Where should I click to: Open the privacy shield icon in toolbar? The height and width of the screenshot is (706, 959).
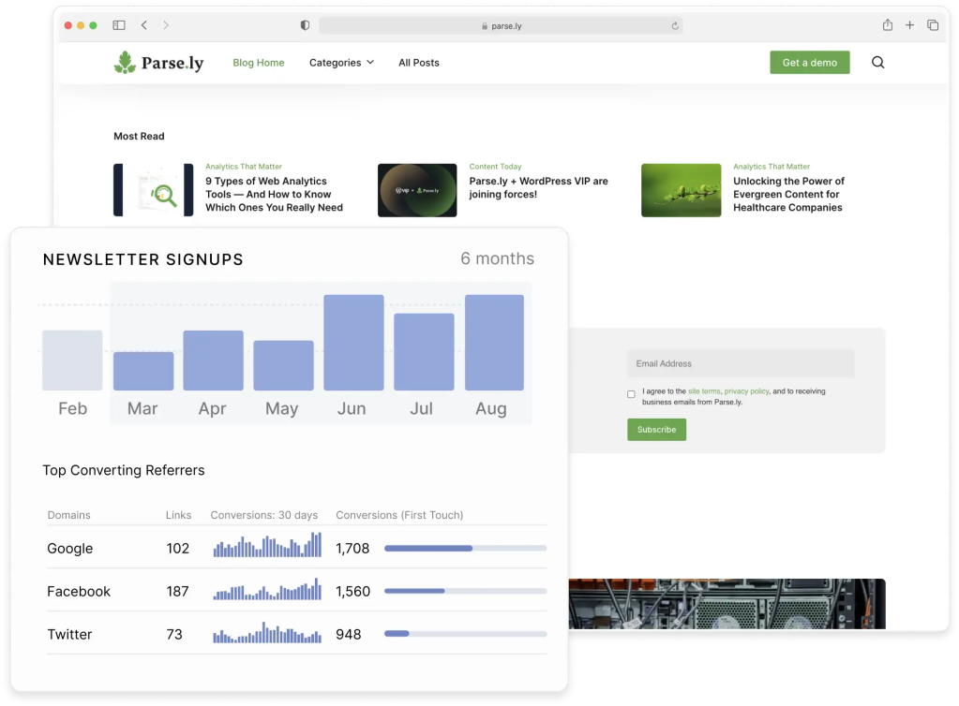pos(305,25)
